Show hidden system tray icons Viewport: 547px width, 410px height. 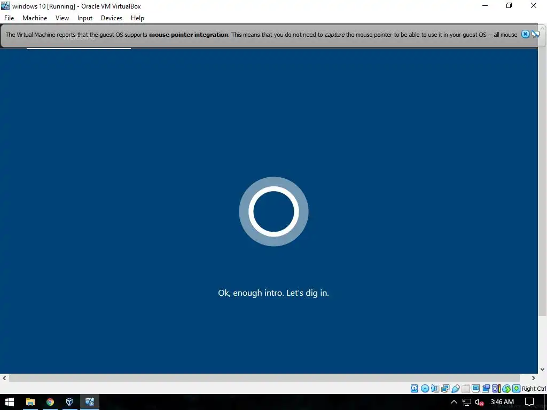[x=454, y=402]
